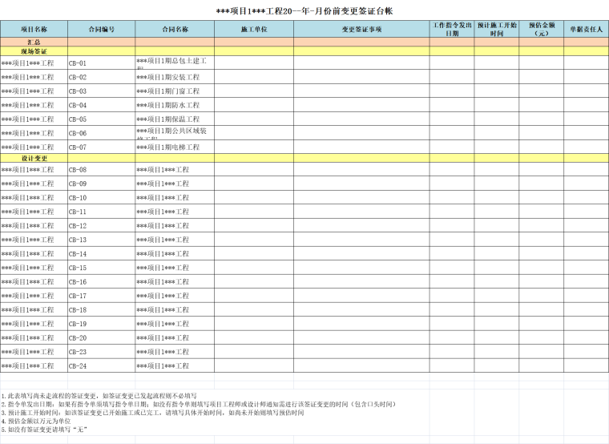
Task: Select cell CB-08
Action: (x=102, y=169)
